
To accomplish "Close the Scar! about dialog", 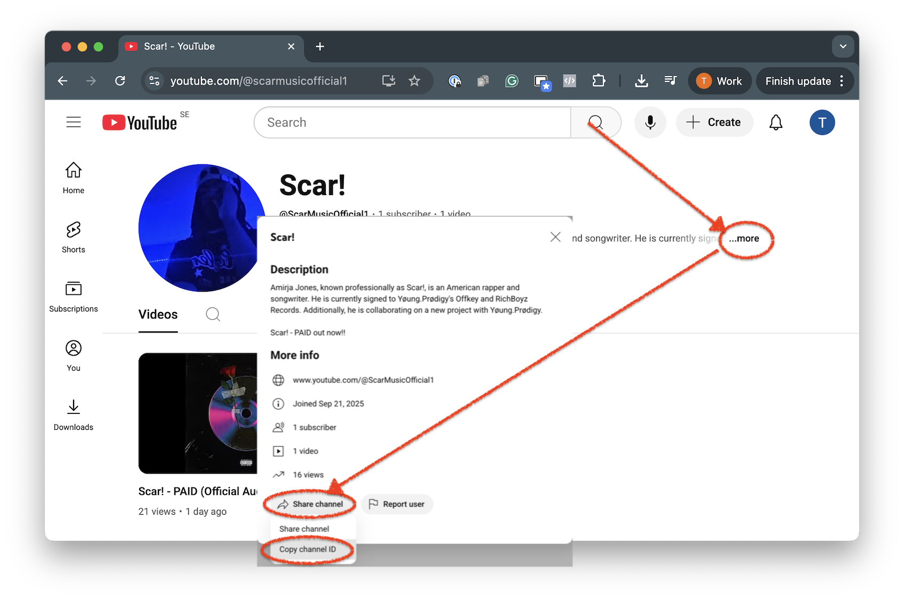I will click(x=555, y=237).
